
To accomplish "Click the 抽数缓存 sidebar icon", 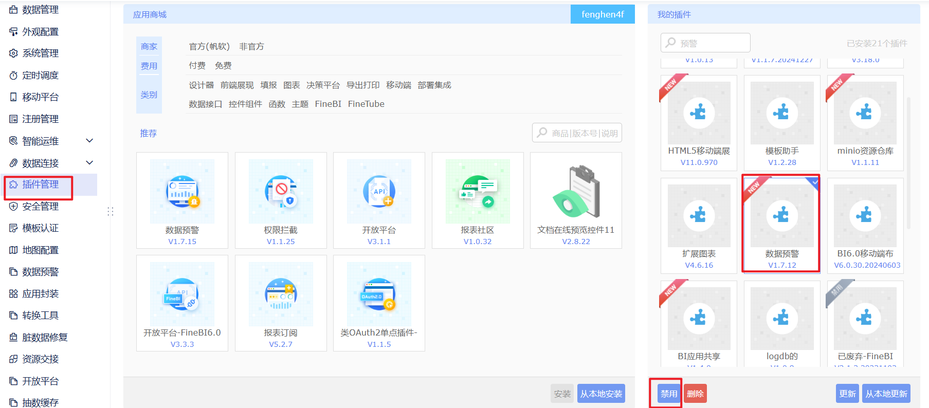I will 14,403.
